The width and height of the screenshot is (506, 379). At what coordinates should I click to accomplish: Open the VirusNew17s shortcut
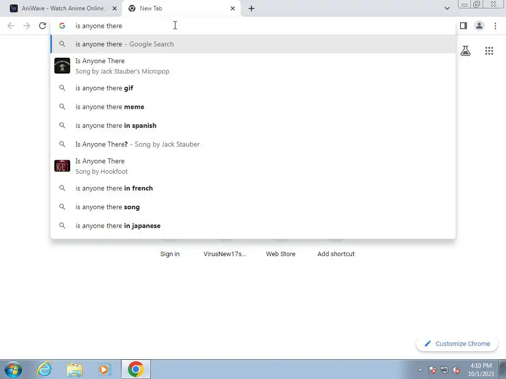(225, 254)
